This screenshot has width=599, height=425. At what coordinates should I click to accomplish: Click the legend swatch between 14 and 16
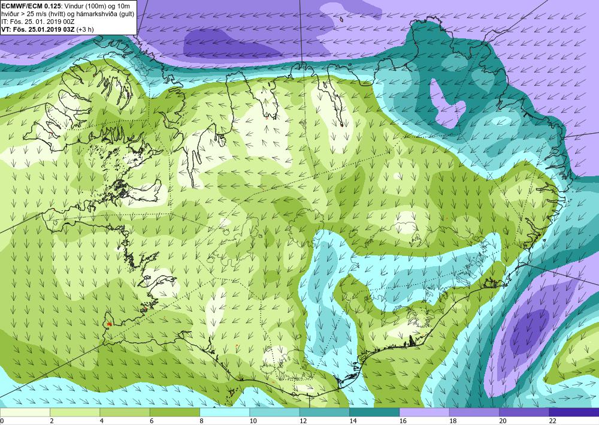click(x=374, y=412)
